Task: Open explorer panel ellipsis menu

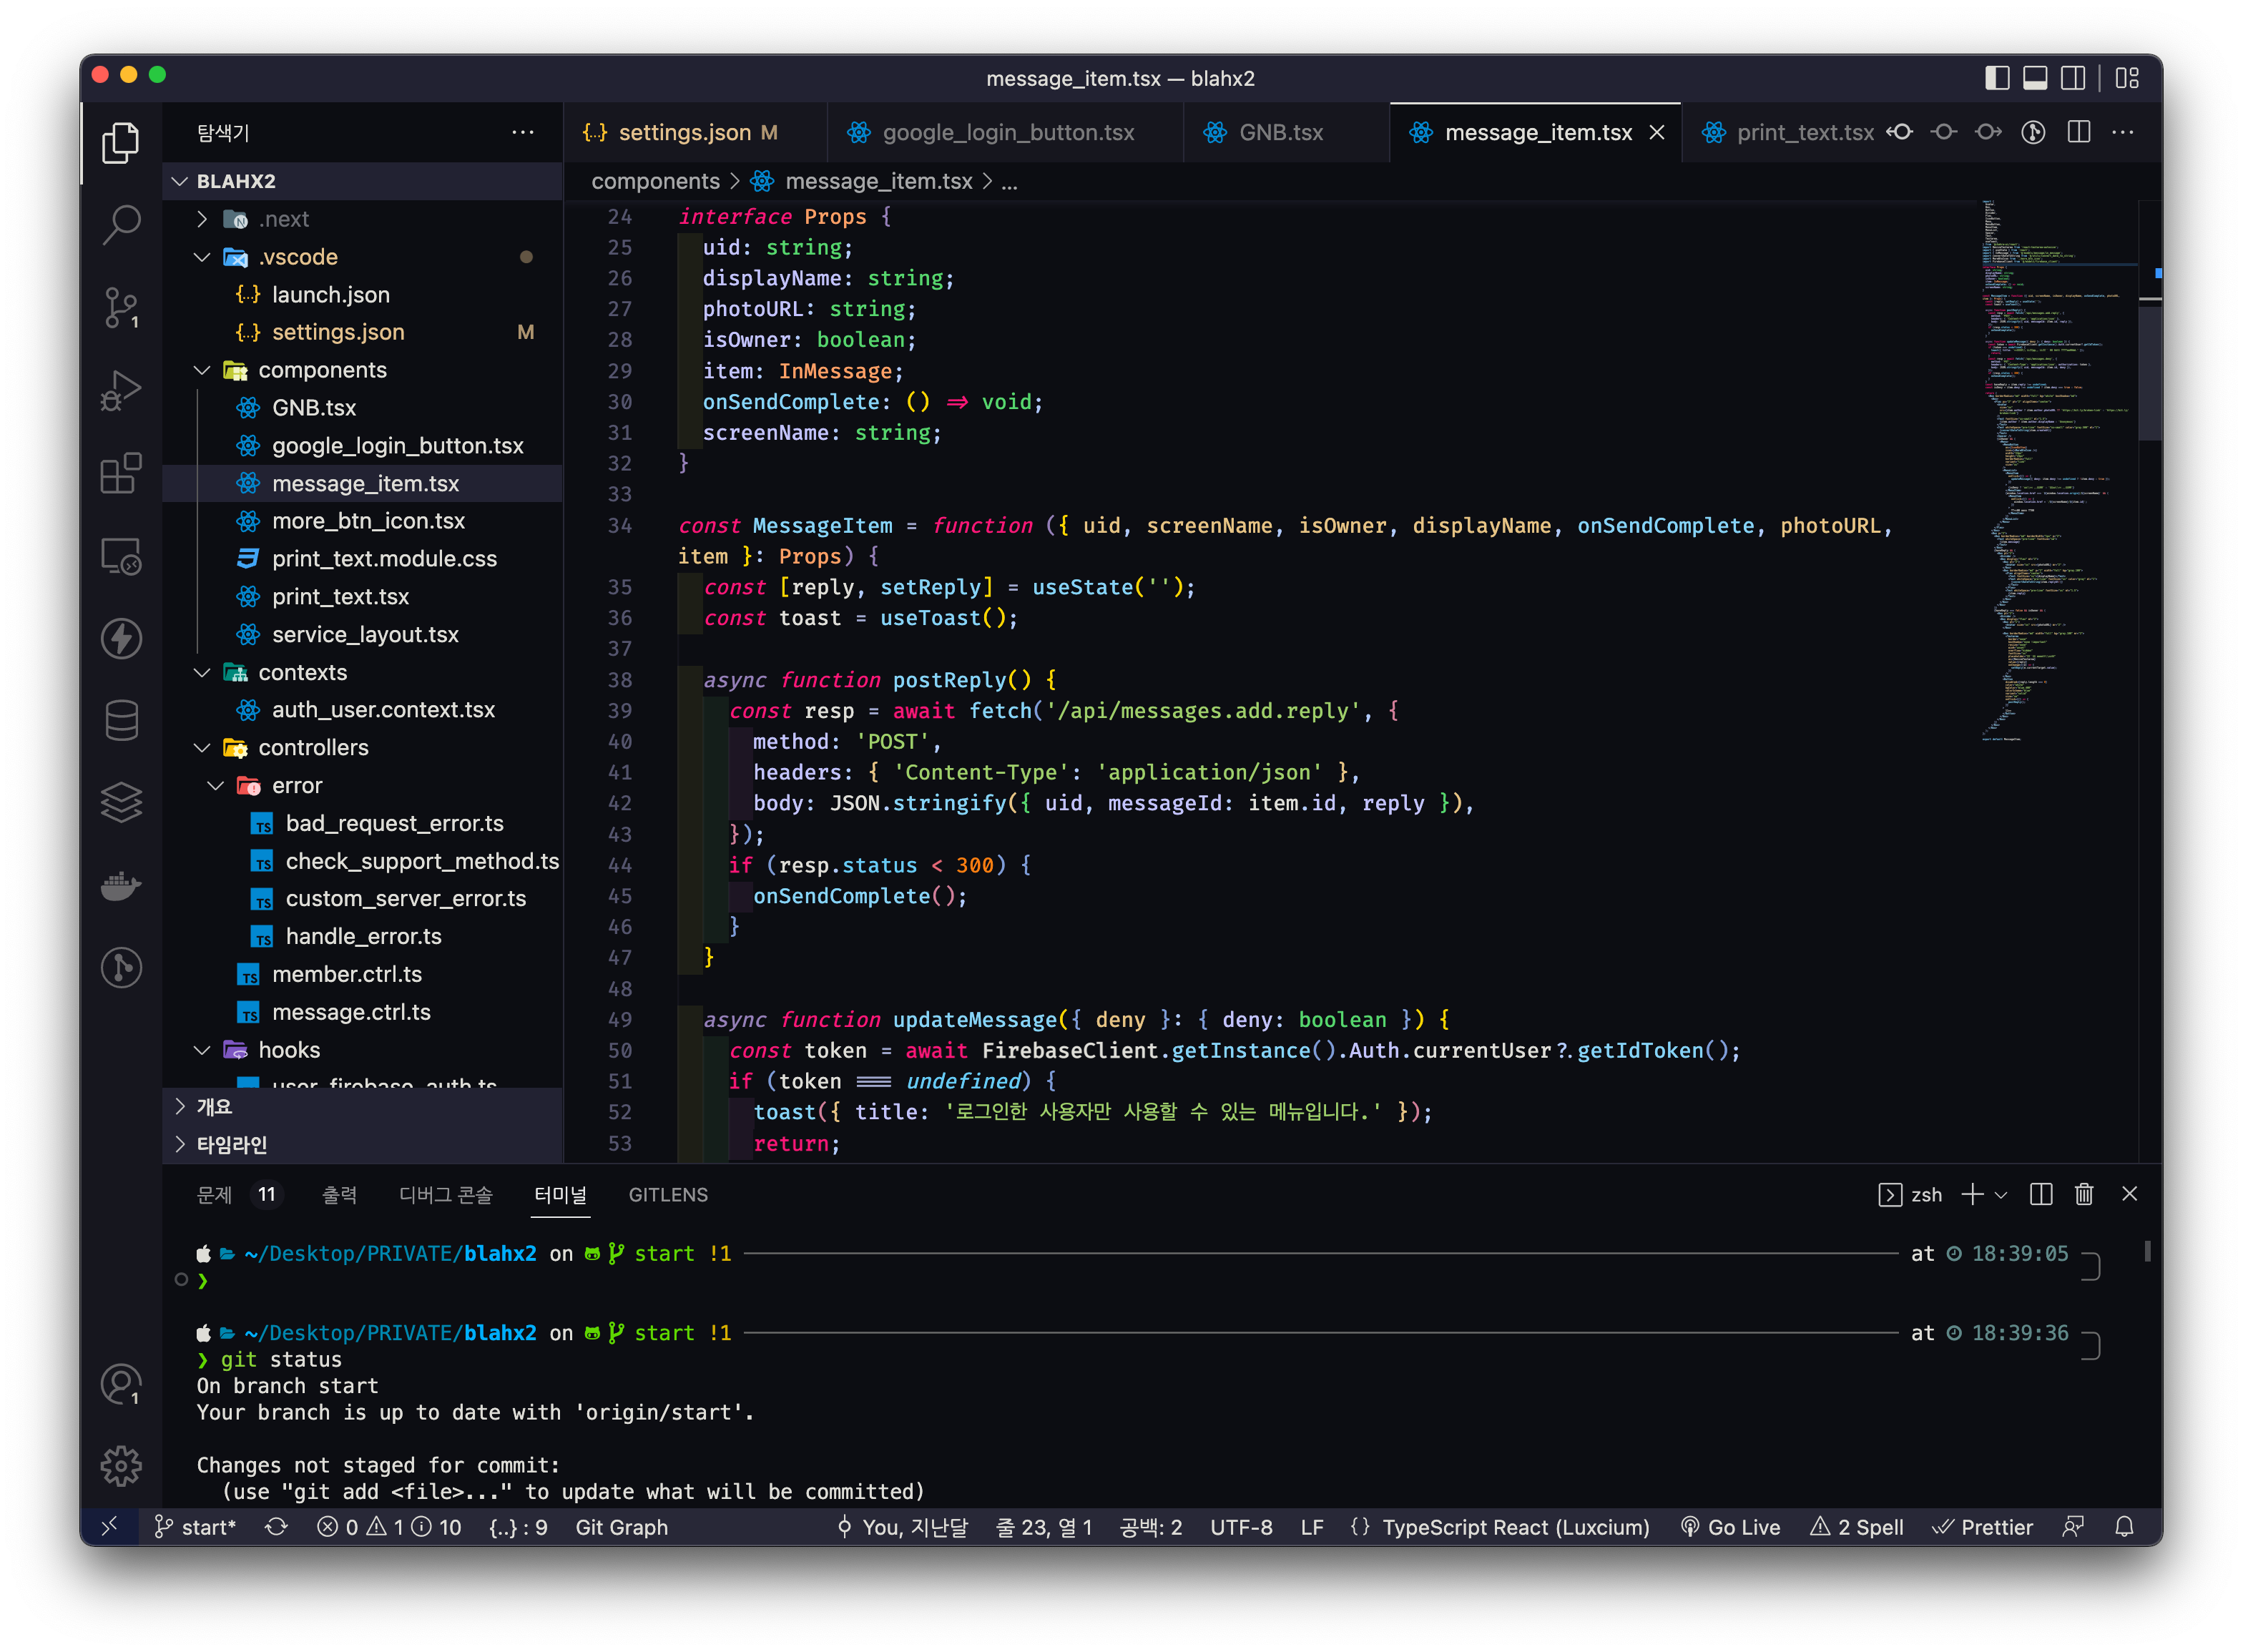Action: coord(522,132)
